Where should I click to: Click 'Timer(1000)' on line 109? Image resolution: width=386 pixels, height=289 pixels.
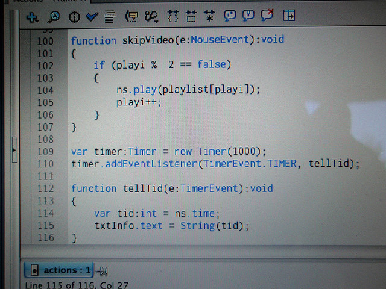click(x=229, y=151)
